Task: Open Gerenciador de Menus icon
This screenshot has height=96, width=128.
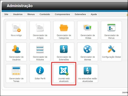Action: point(111,28)
